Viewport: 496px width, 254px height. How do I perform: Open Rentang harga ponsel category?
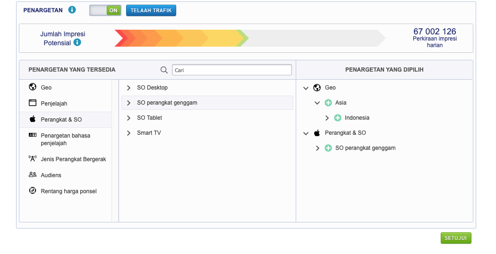point(68,191)
